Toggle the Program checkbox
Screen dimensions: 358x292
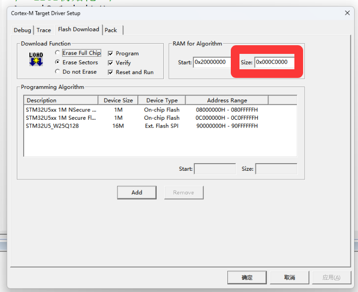coord(111,53)
